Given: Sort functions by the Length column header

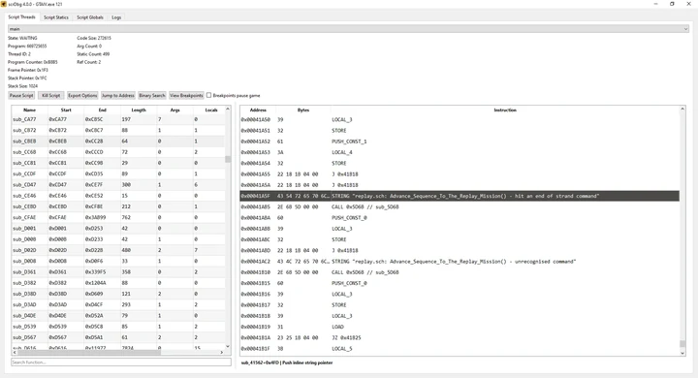Looking at the screenshot, I should [139, 110].
